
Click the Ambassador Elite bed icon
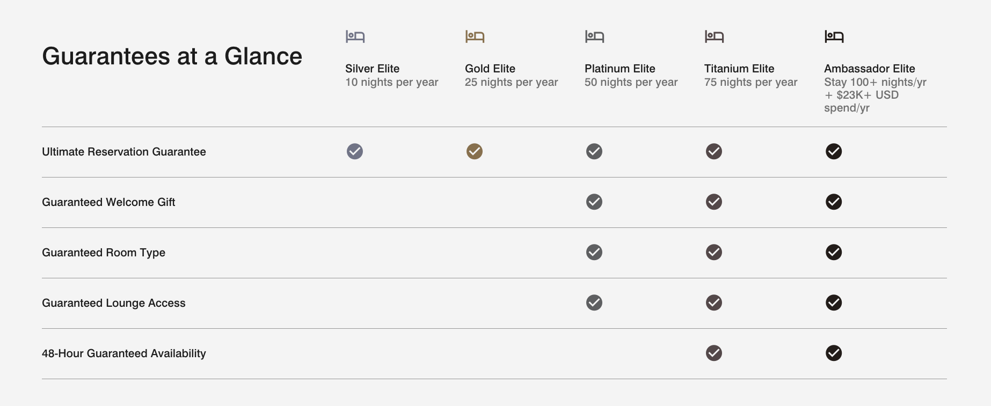coord(834,36)
